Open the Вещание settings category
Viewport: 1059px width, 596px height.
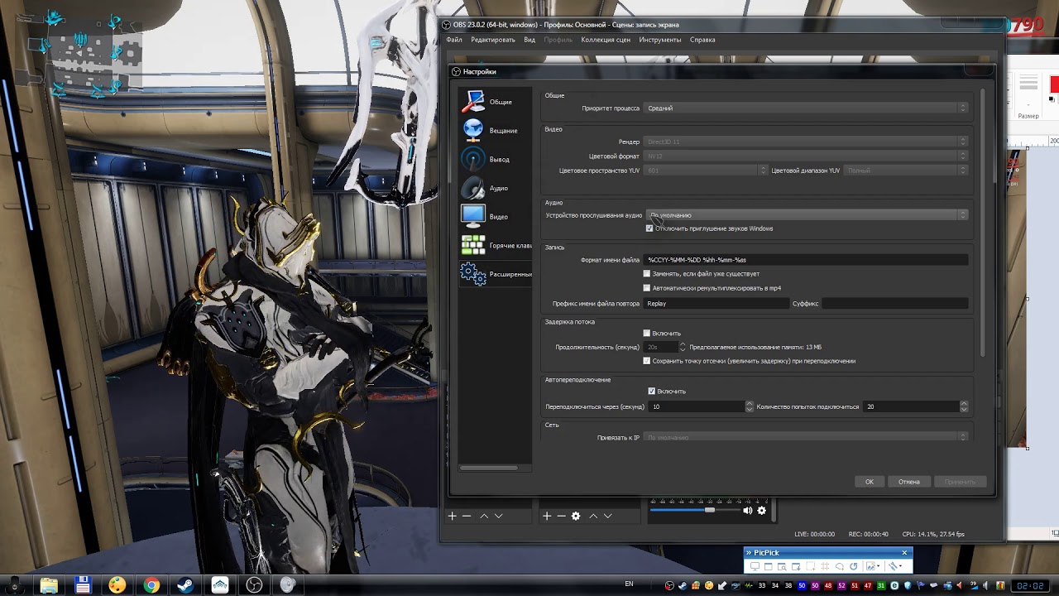coord(495,131)
